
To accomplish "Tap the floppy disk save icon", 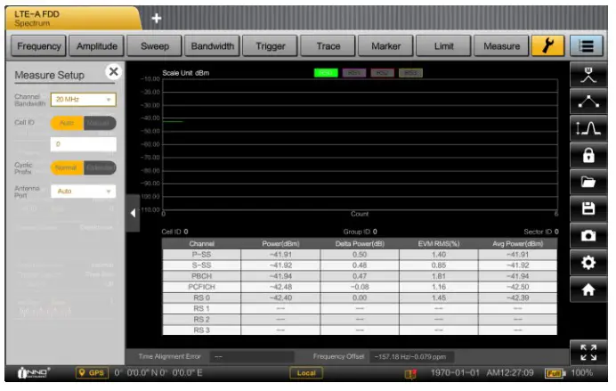I will pyautogui.click(x=588, y=209).
